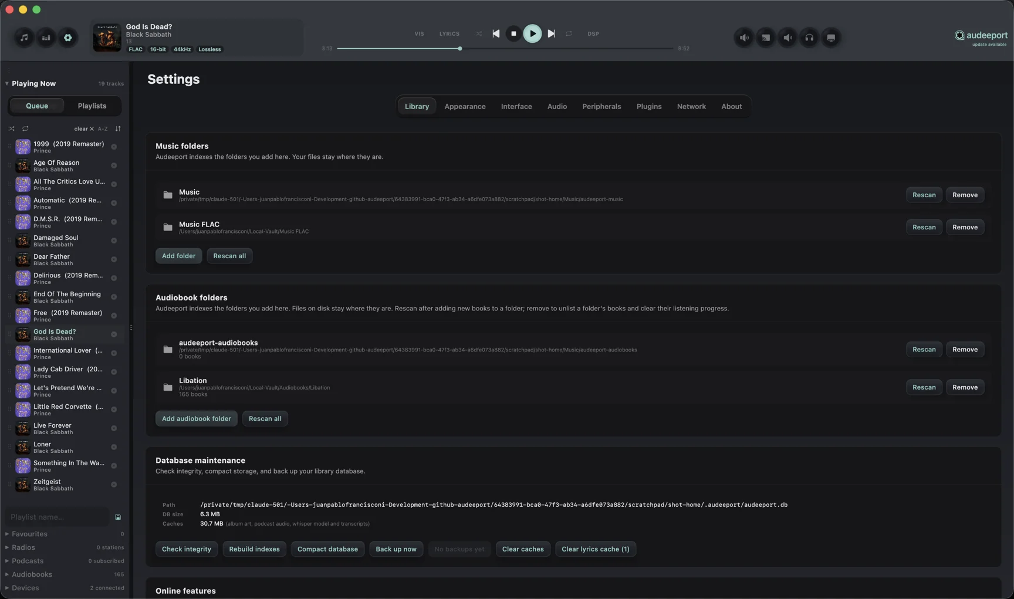Click the round green play button
This screenshot has height=599, width=1014.
tap(532, 33)
